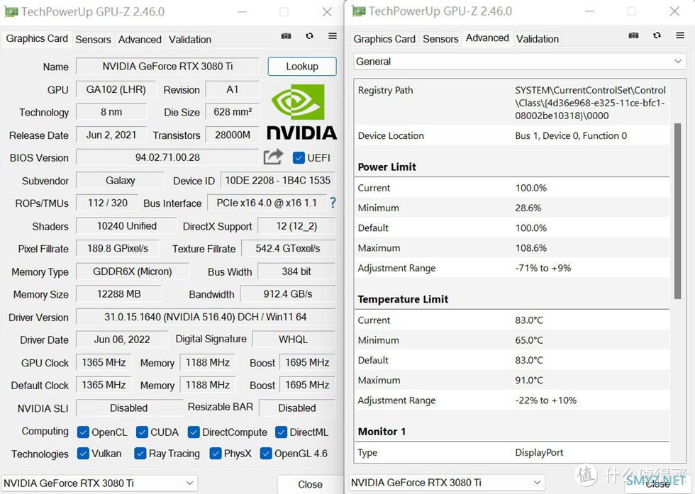Toggle the OpenGL 4.6 checkbox
The width and height of the screenshot is (695, 494).
(x=266, y=453)
